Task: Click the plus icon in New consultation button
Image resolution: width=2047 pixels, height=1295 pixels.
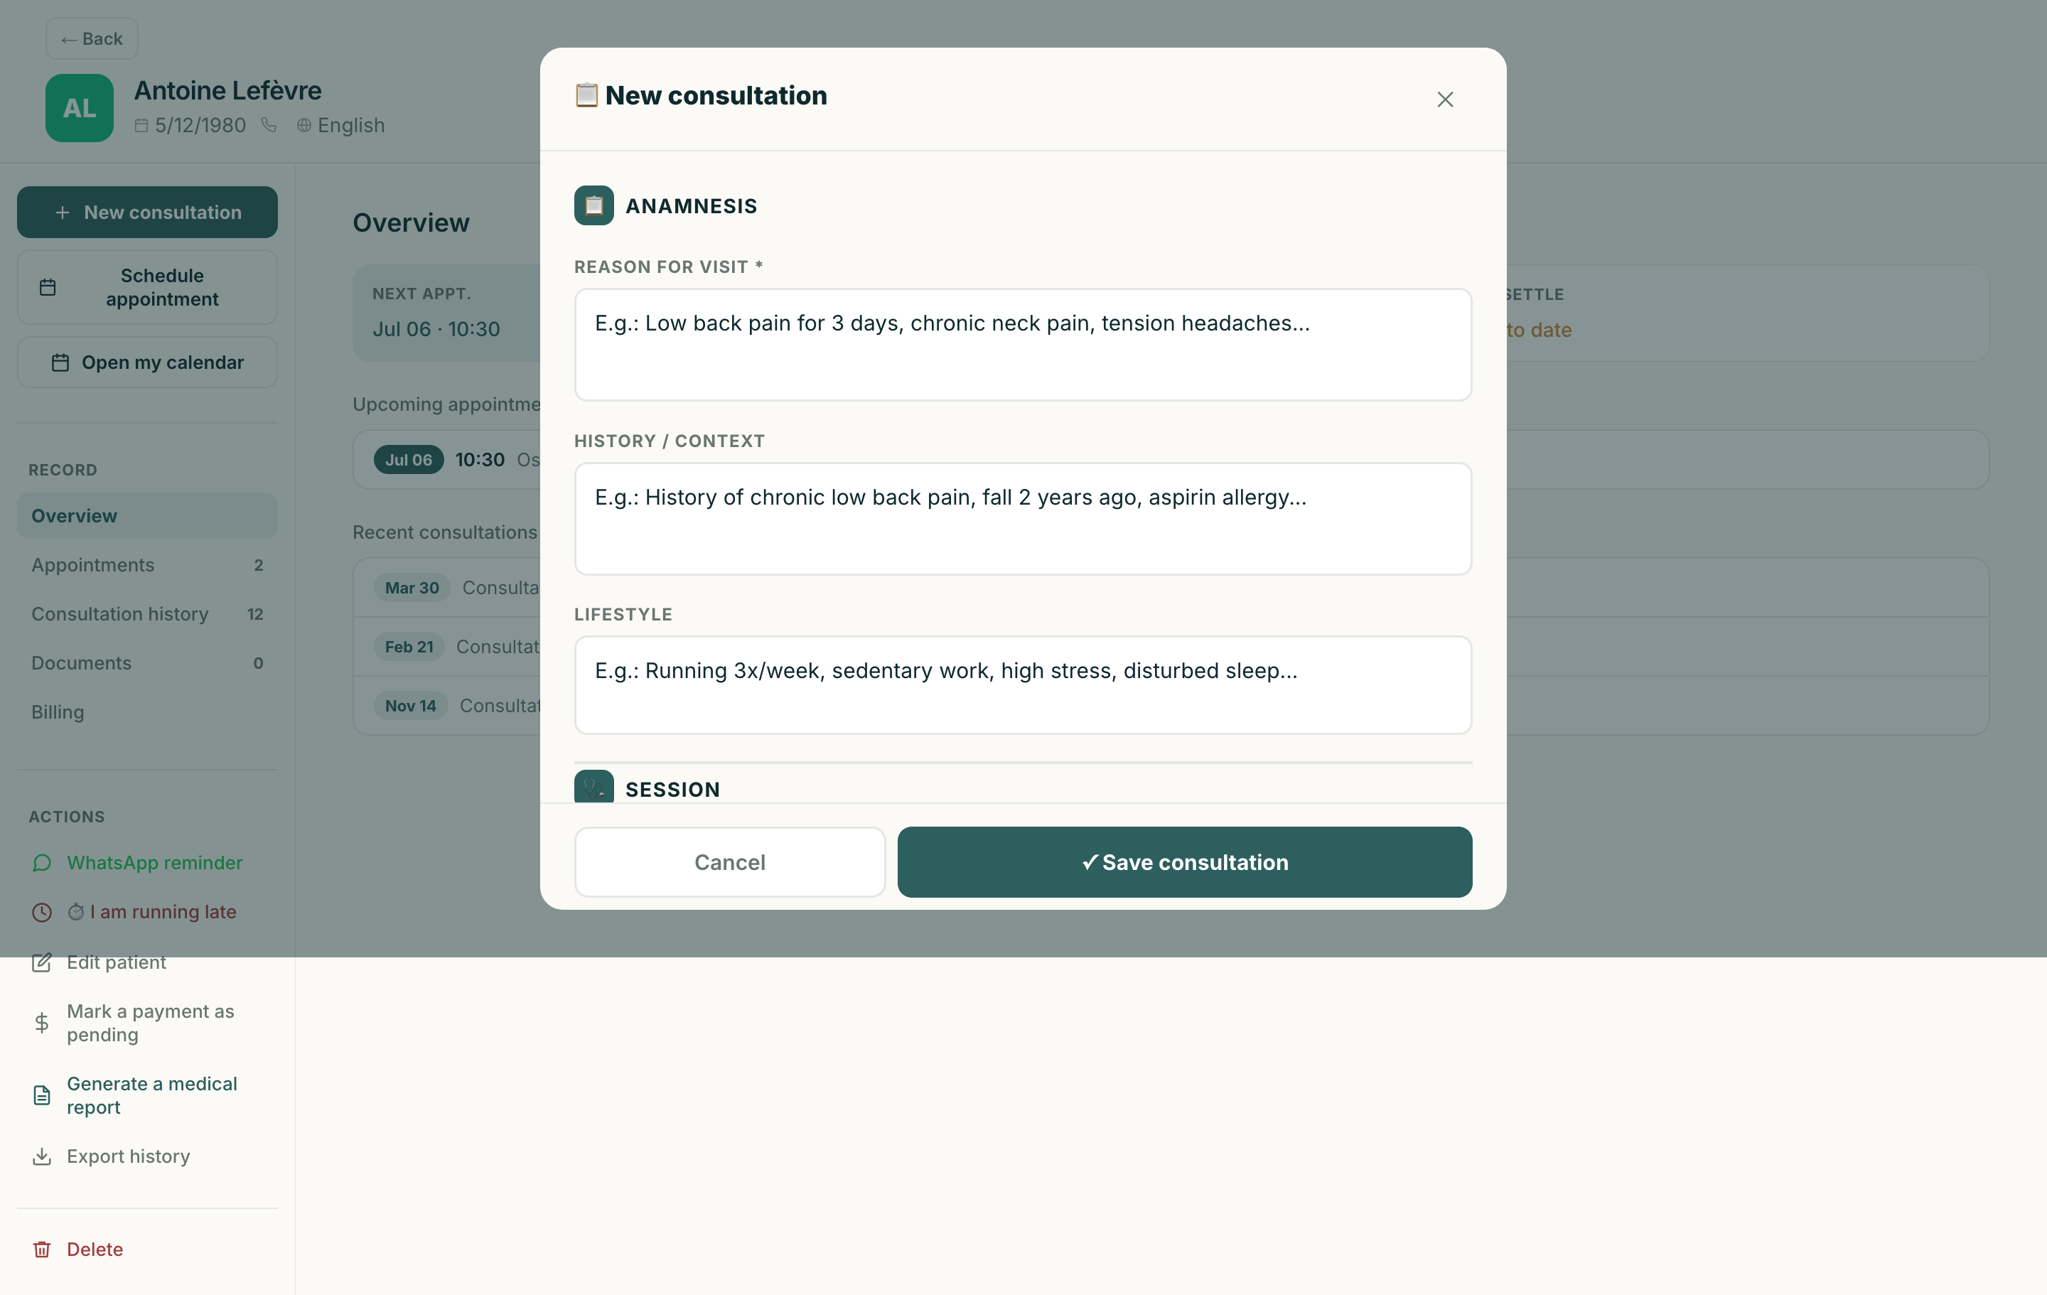Action: 62,213
